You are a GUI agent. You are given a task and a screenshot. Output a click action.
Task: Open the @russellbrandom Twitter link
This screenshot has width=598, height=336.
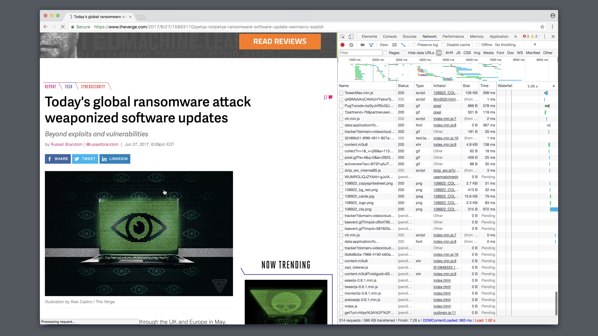point(102,144)
